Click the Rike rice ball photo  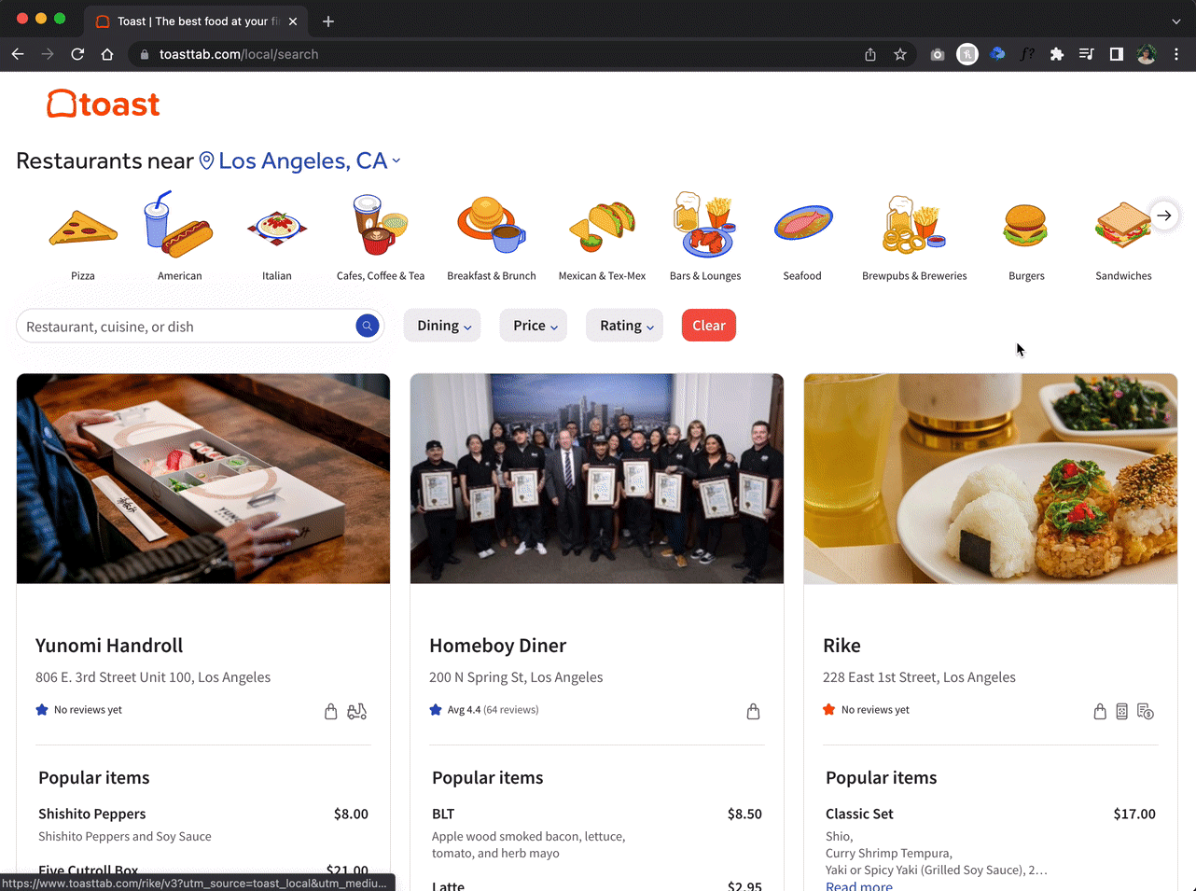[x=991, y=479]
